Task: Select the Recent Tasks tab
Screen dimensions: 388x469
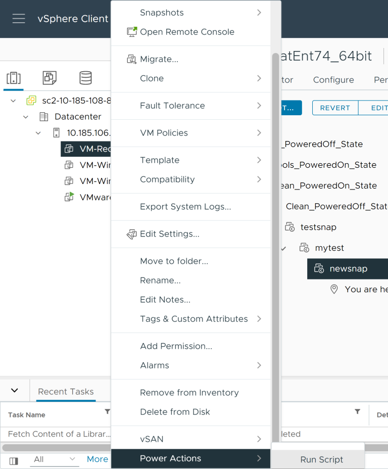Action: point(66,392)
